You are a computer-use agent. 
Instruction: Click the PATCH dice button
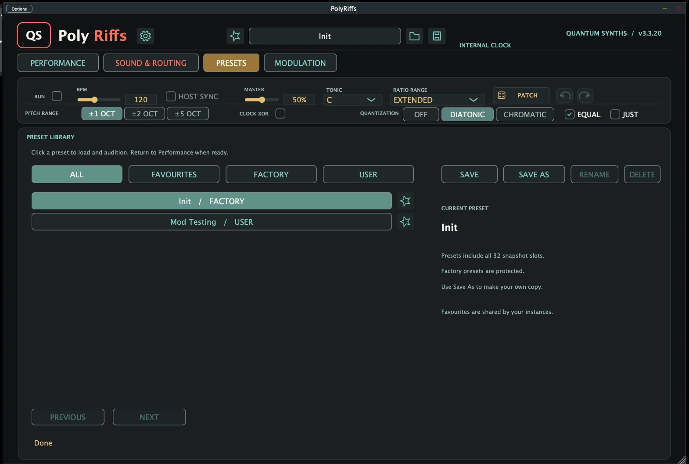point(521,95)
